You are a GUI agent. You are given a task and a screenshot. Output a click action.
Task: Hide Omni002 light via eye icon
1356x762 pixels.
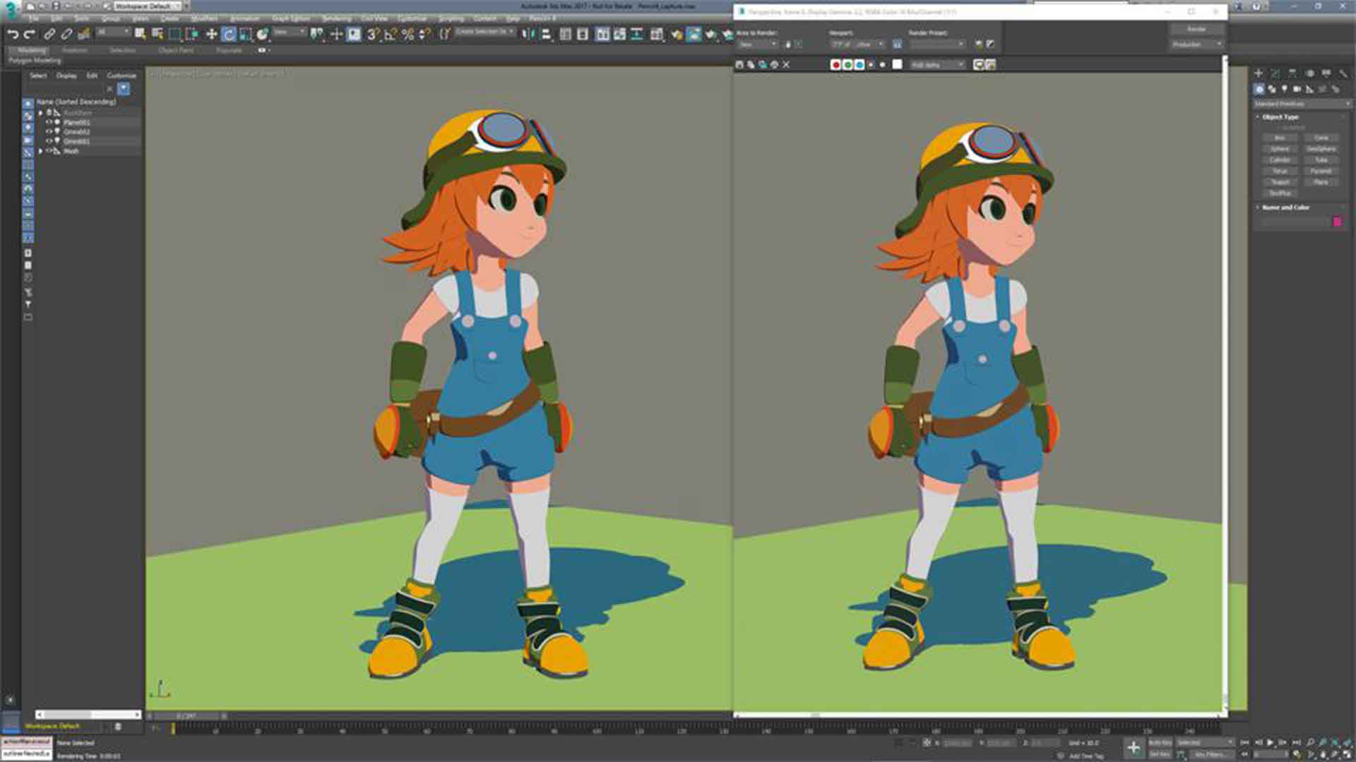click(49, 132)
